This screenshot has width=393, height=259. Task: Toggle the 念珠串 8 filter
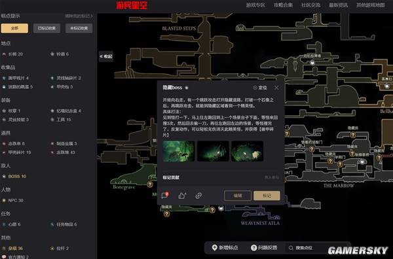(14, 144)
